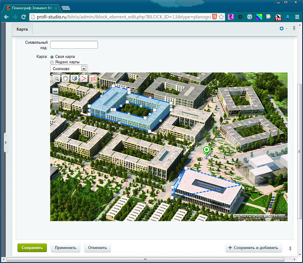The height and width of the screenshot is (263, 303).
Task: Switch to the 'Карта' tab
Action: pos(22,29)
